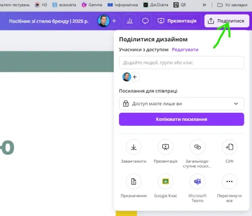The image size is (252, 216).
Task: Click the Презентація button in header
Action: click(x=177, y=21)
